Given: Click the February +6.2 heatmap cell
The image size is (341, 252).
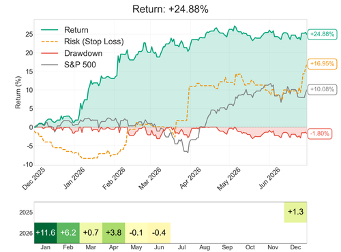Looking at the screenshot, I should pos(68,233).
